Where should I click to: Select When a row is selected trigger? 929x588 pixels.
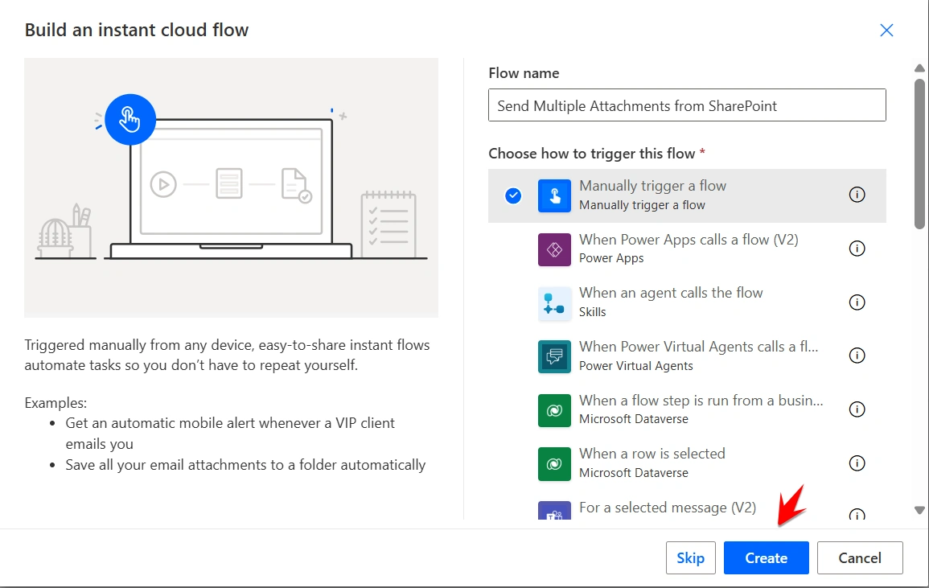coord(687,463)
